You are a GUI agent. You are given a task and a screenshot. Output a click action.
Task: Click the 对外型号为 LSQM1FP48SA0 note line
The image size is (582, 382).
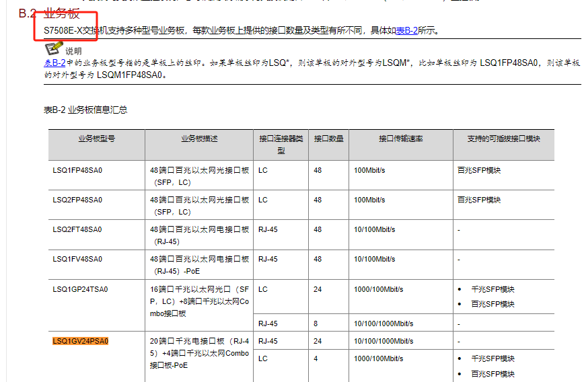pyautogui.click(x=106, y=75)
